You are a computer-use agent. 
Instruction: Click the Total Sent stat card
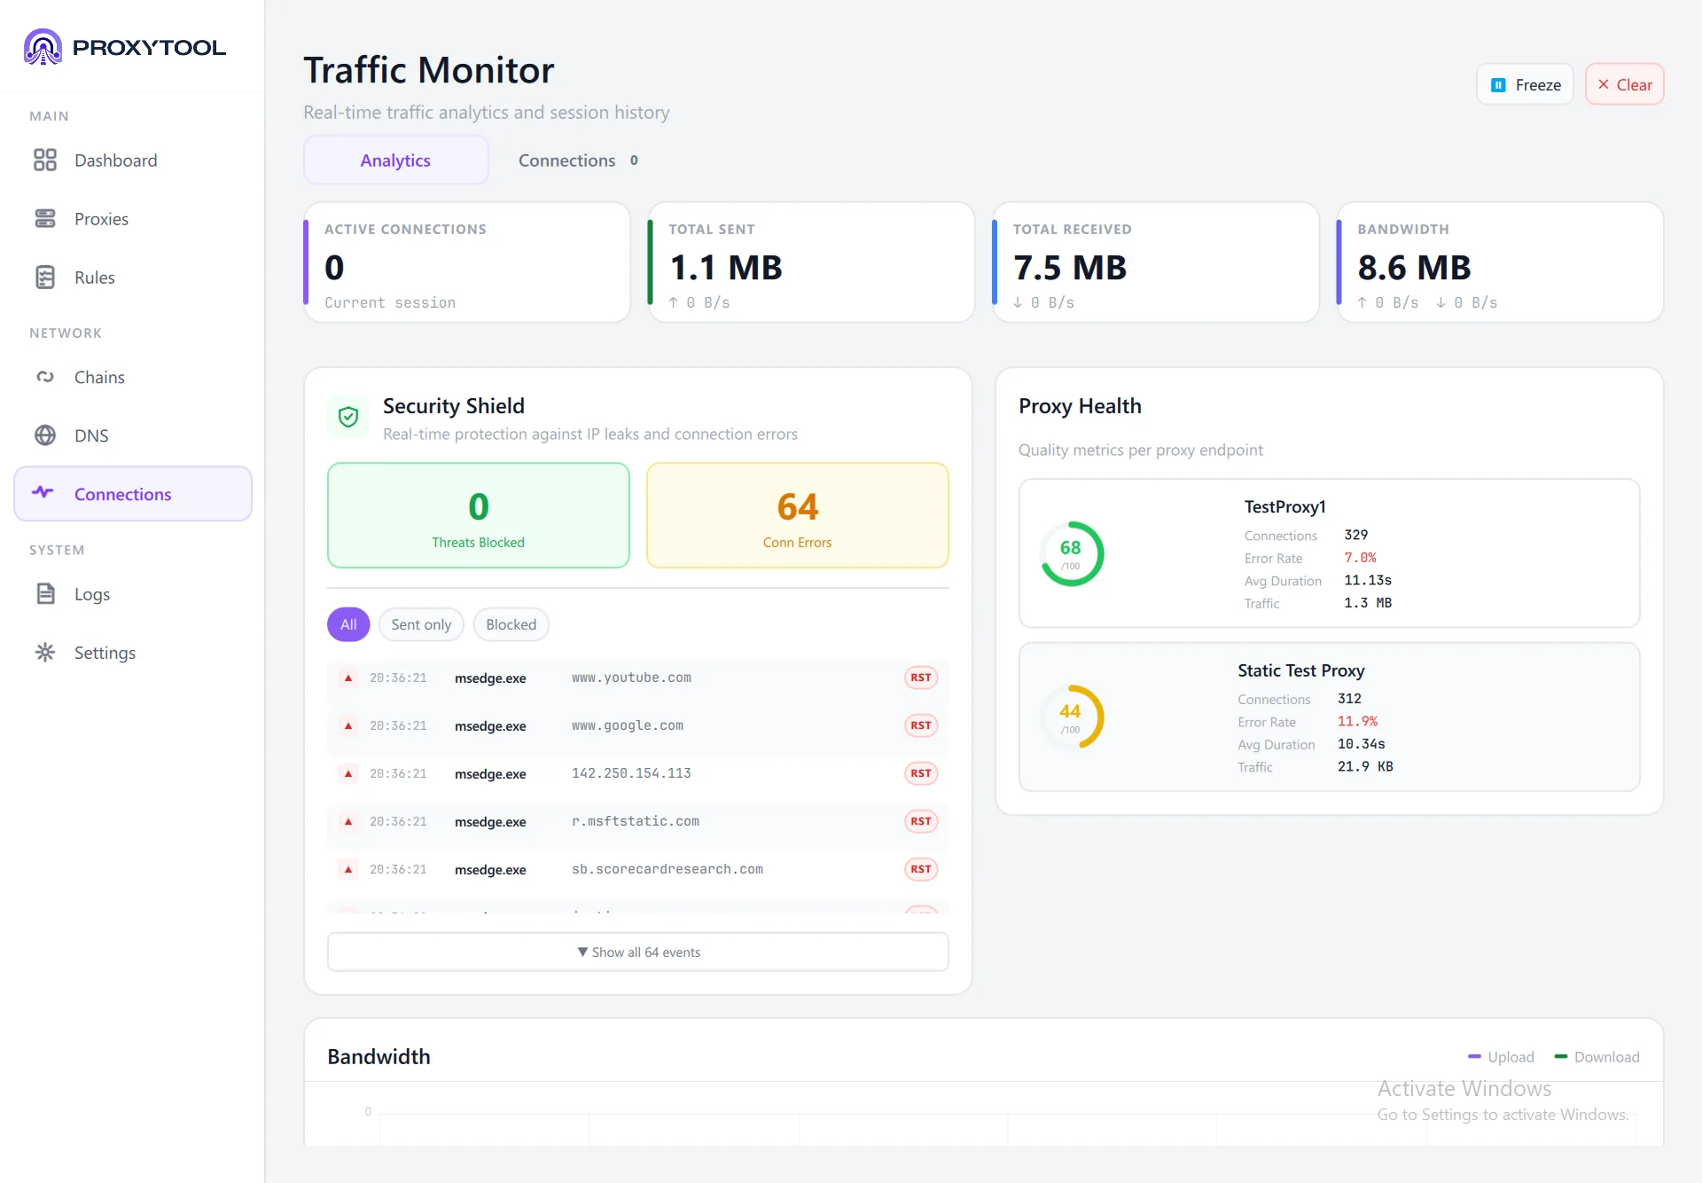(x=811, y=262)
